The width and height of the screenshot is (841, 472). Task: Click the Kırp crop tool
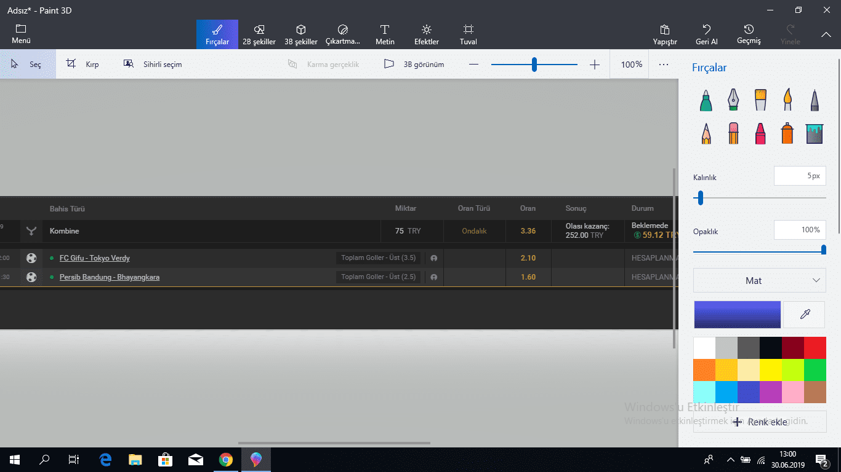click(82, 64)
